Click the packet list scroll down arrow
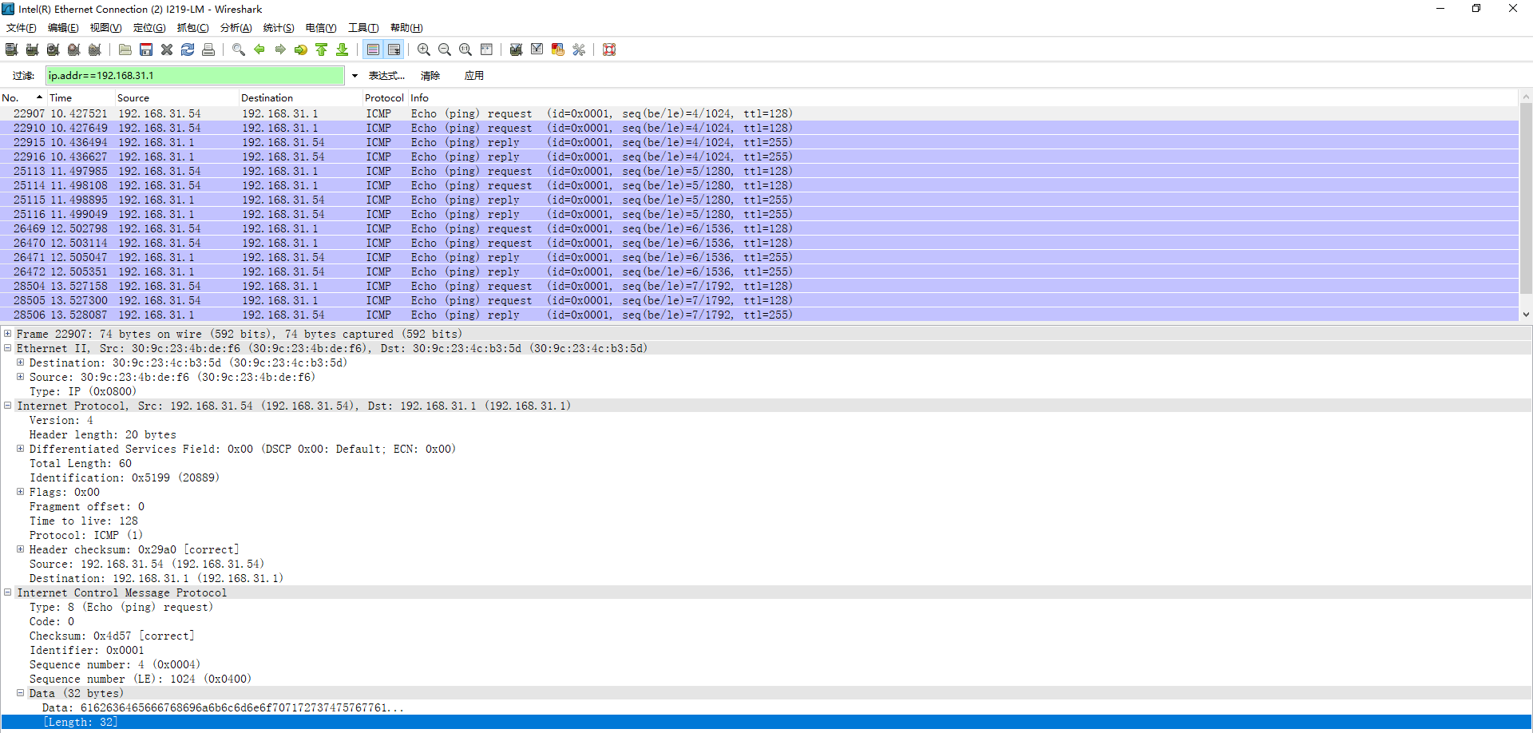Screen dimensions: 1533x733 point(1526,315)
